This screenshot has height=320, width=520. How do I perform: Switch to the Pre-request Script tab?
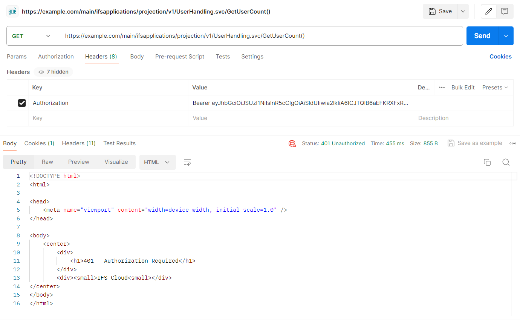180,56
